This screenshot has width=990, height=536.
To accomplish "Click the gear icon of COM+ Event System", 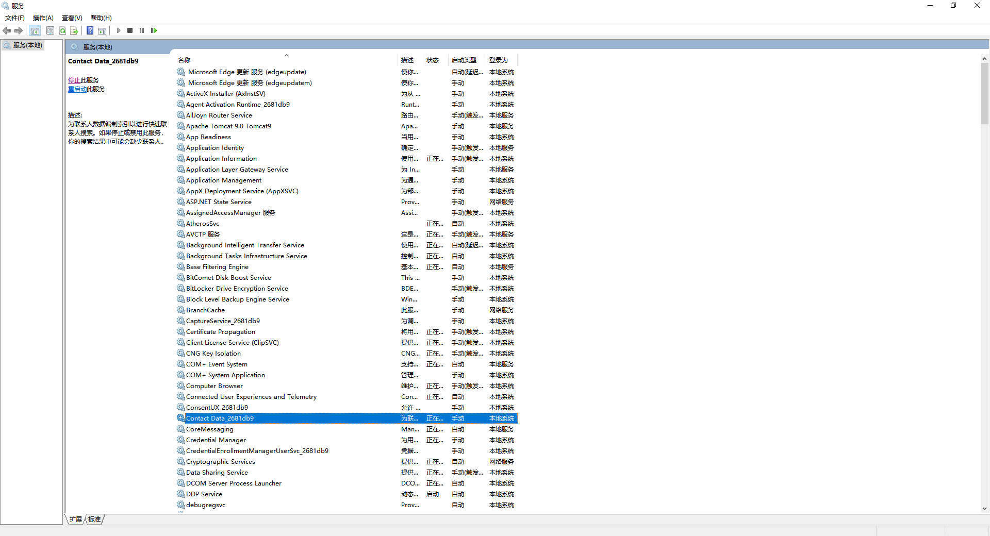I will point(181,364).
